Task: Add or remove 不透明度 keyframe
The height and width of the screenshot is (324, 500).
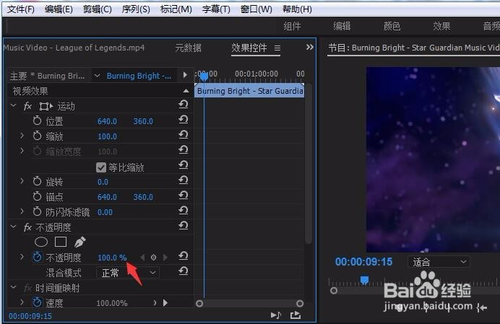Action: click(x=153, y=257)
